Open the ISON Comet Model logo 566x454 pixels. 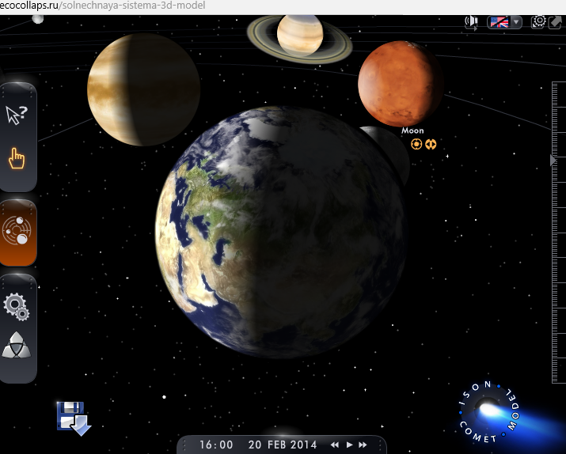(x=489, y=413)
